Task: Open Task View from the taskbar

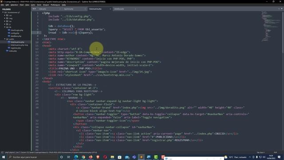Action: [69, 157]
